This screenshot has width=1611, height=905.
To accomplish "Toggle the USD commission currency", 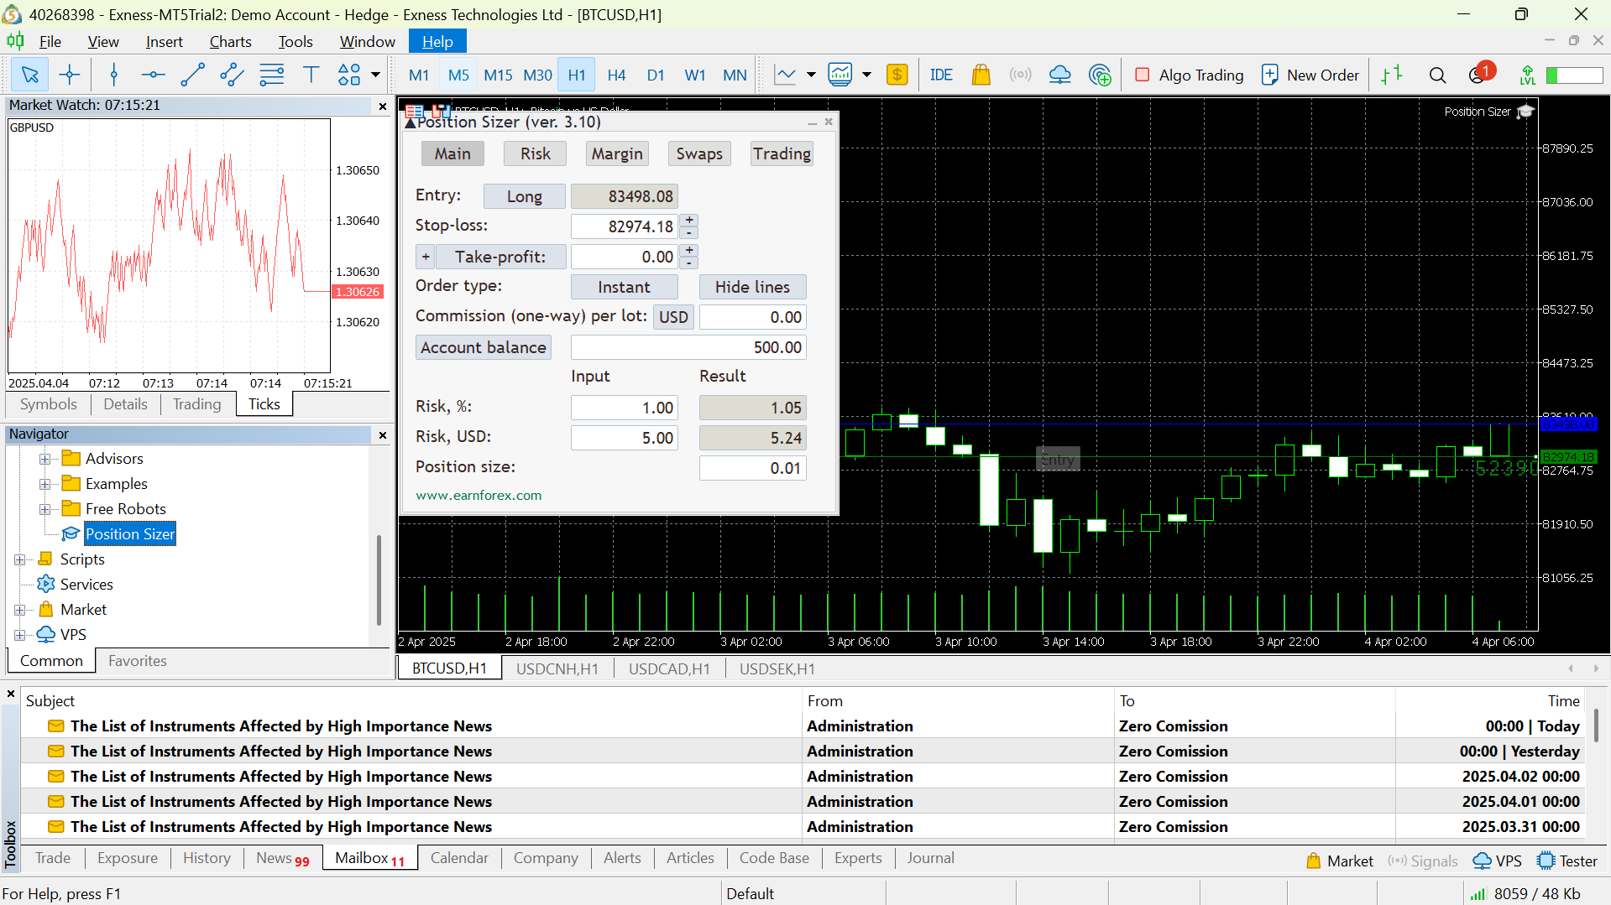I will (673, 317).
